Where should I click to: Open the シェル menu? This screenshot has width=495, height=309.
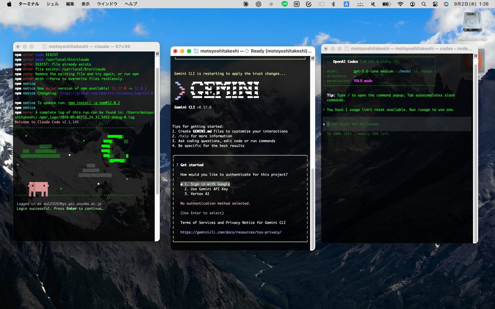pos(52,4)
